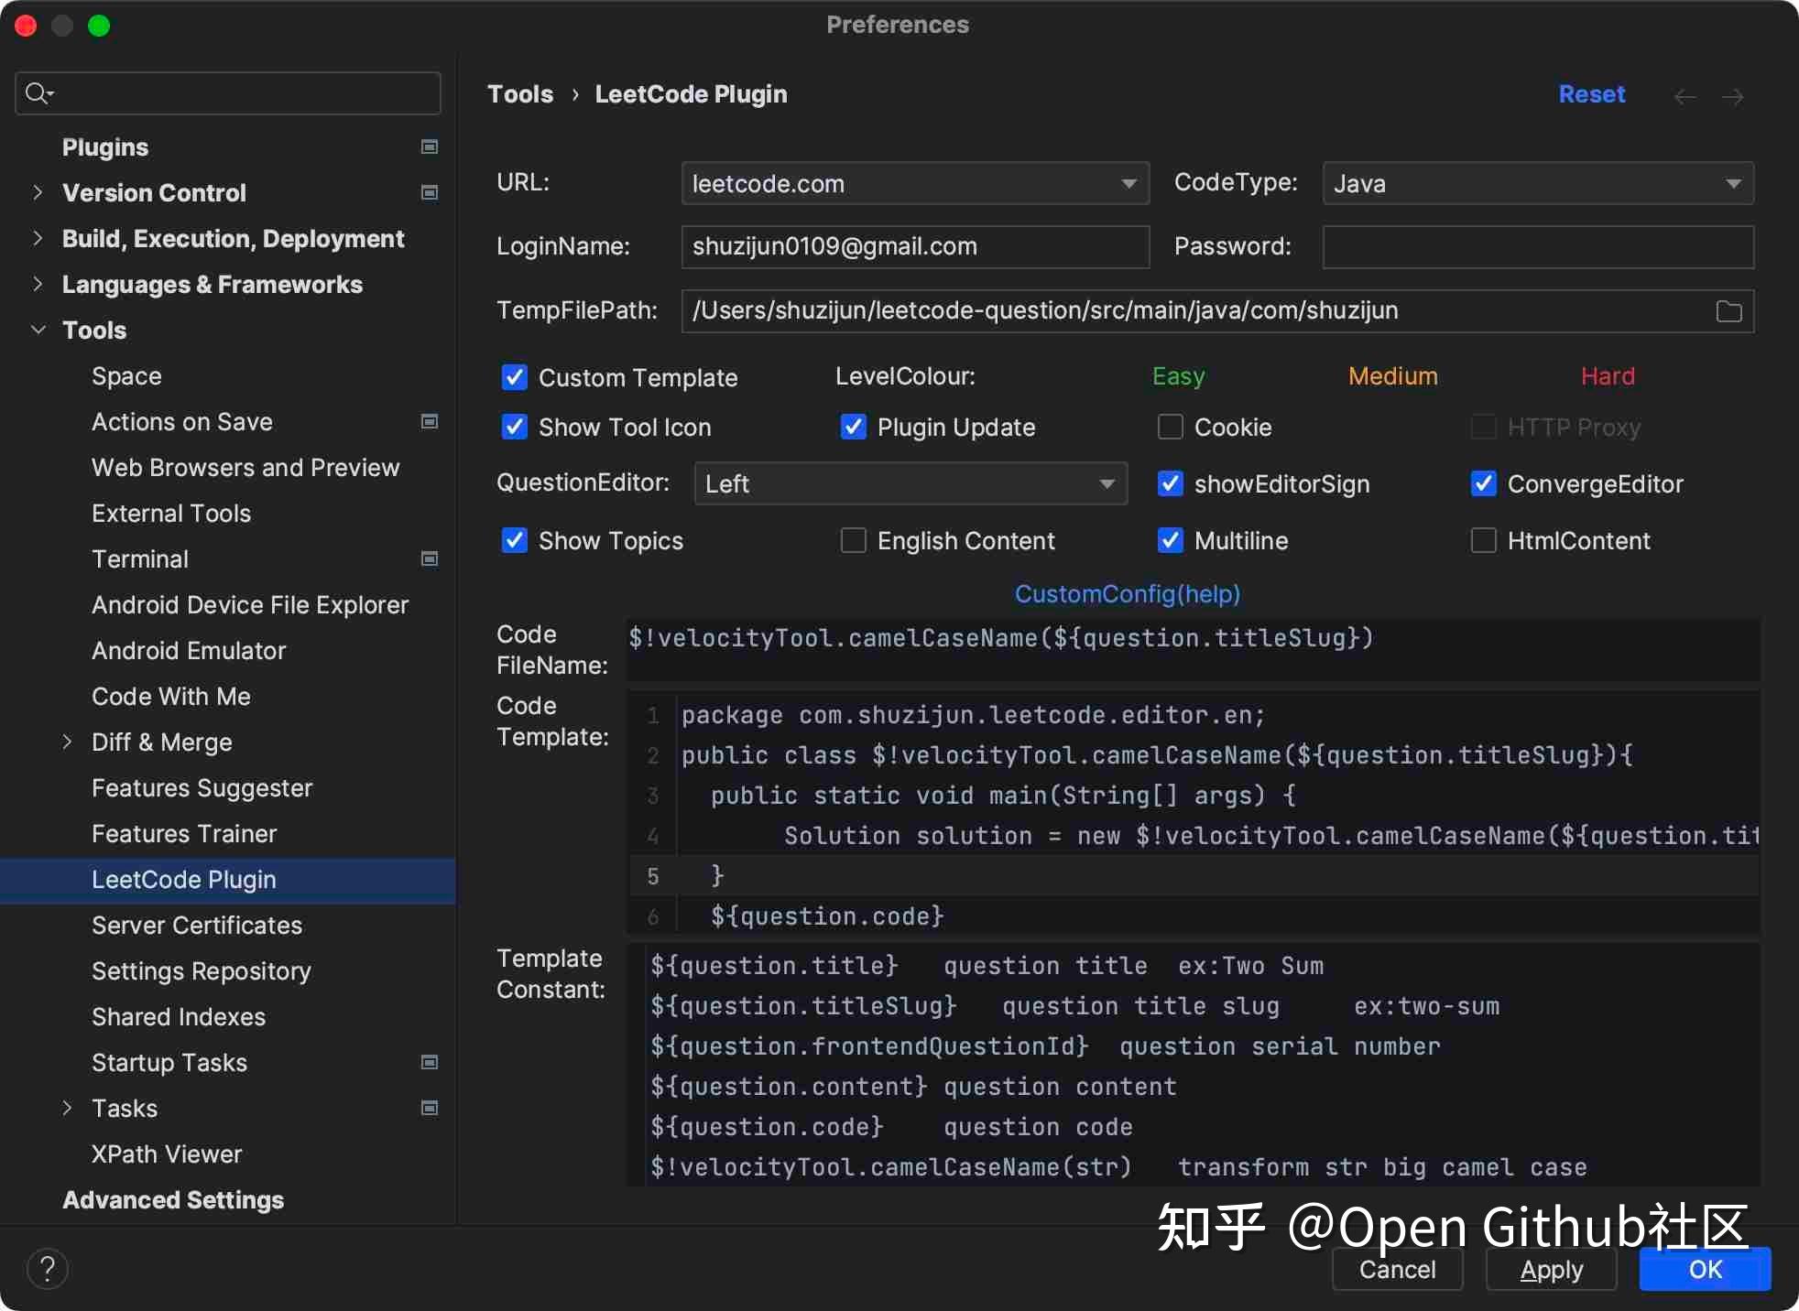
Task: Click the Hard level colour label
Action: (x=1607, y=375)
